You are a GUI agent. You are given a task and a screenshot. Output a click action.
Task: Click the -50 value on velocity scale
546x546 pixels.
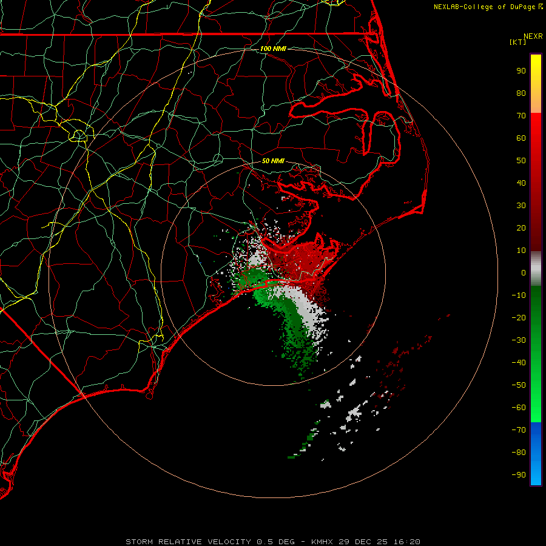pyautogui.click(x=519, y=385)
